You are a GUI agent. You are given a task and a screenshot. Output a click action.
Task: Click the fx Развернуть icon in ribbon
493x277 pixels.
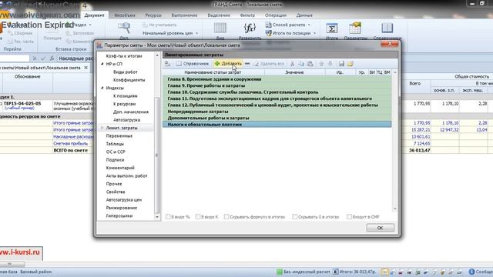click(250, 28)
